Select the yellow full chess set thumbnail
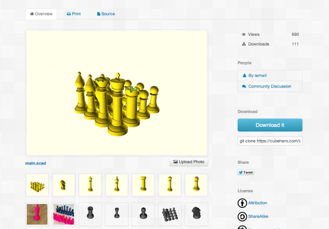Screen dimensions: 329x229 click(x=37, y=185)
